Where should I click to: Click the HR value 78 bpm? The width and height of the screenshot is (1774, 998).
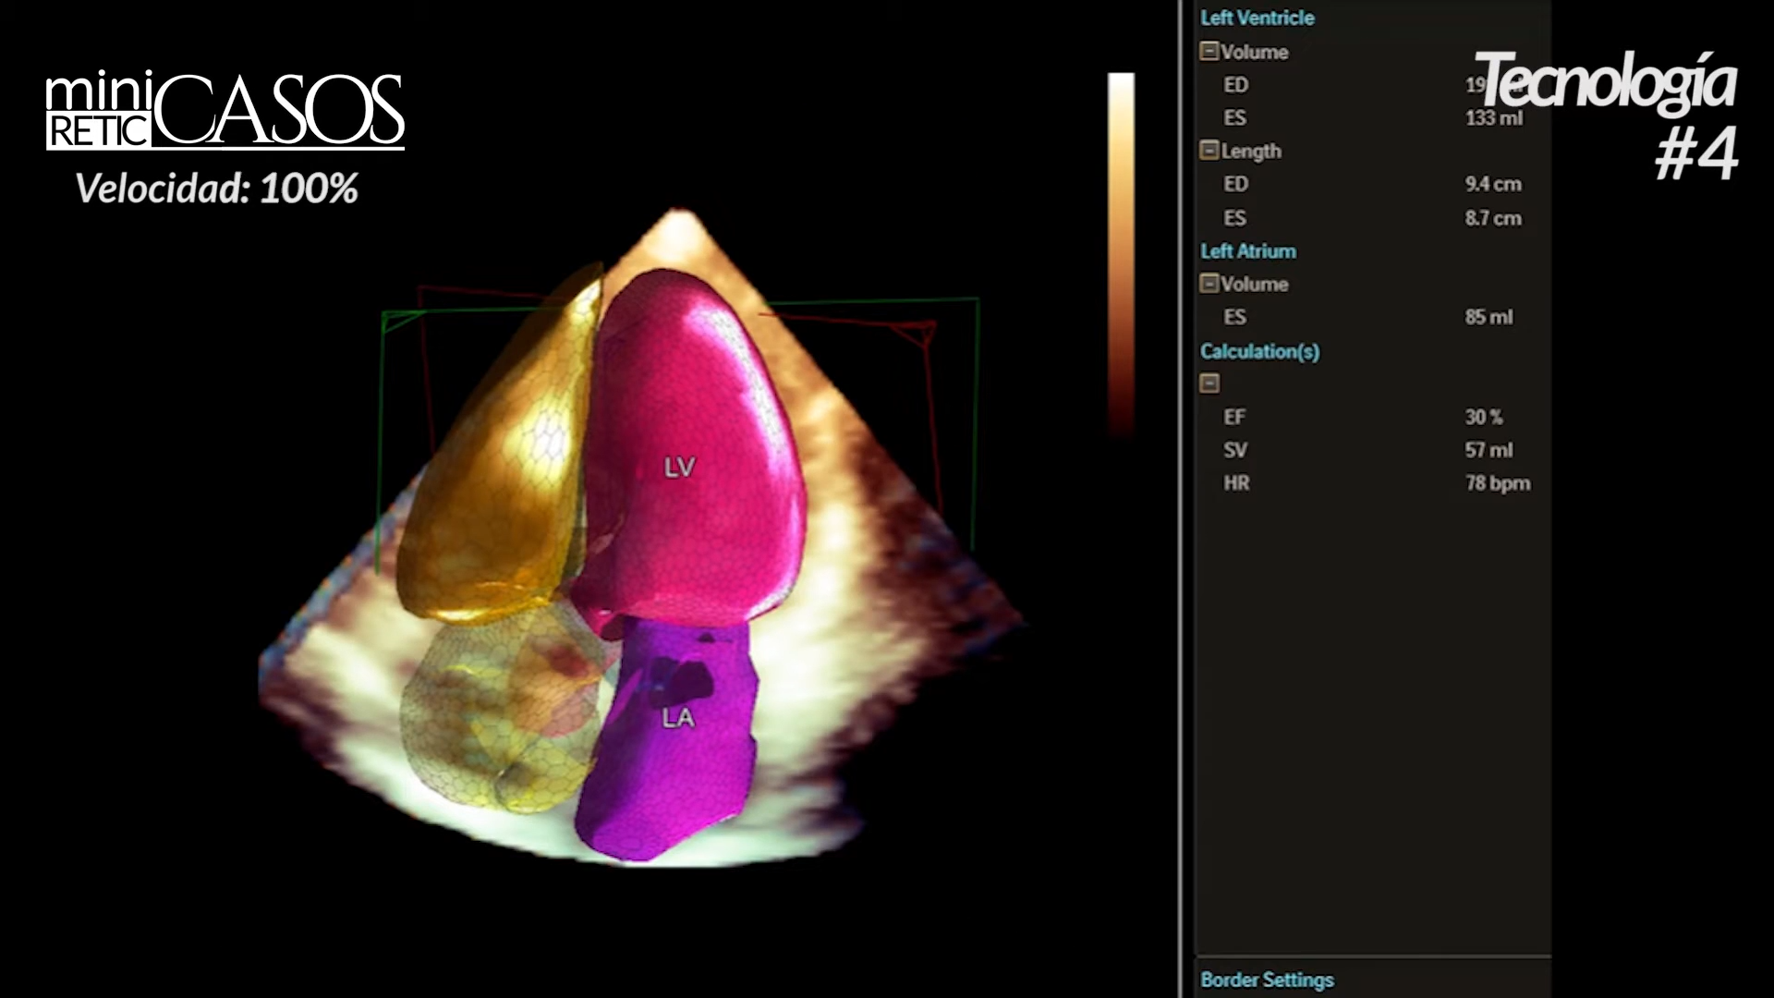(1497, 483)
